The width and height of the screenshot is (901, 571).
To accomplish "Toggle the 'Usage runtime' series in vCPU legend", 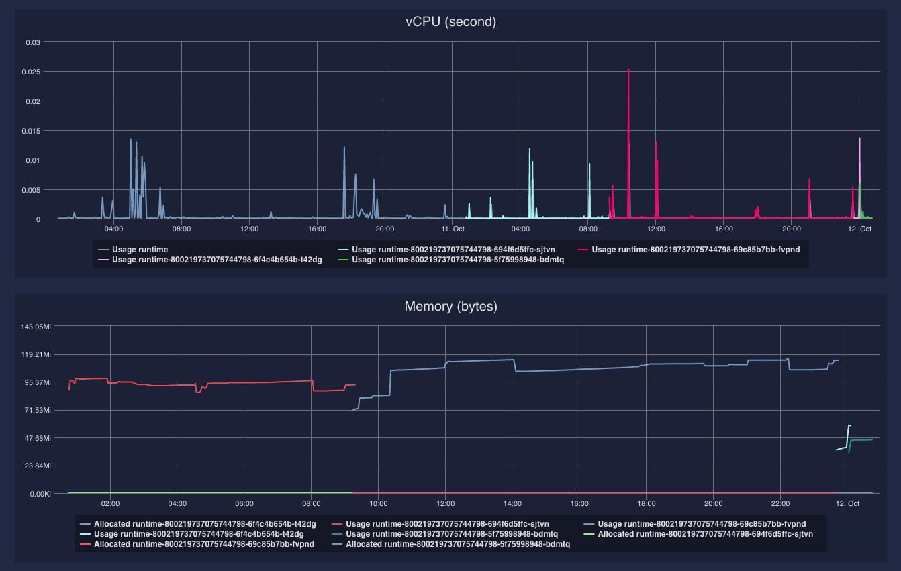I will tap(134, 250).
